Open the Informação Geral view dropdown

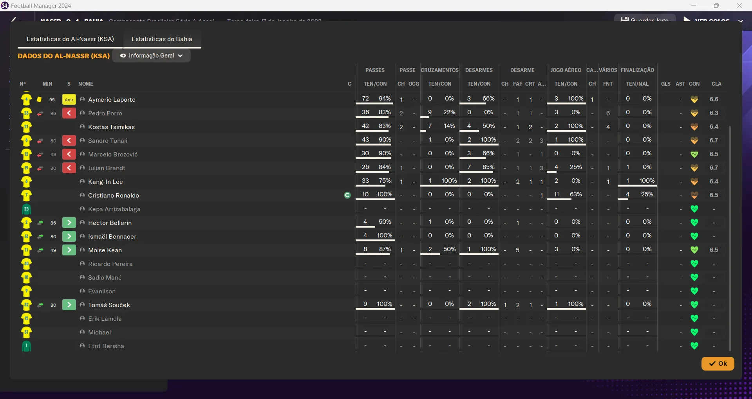(152, 56)
